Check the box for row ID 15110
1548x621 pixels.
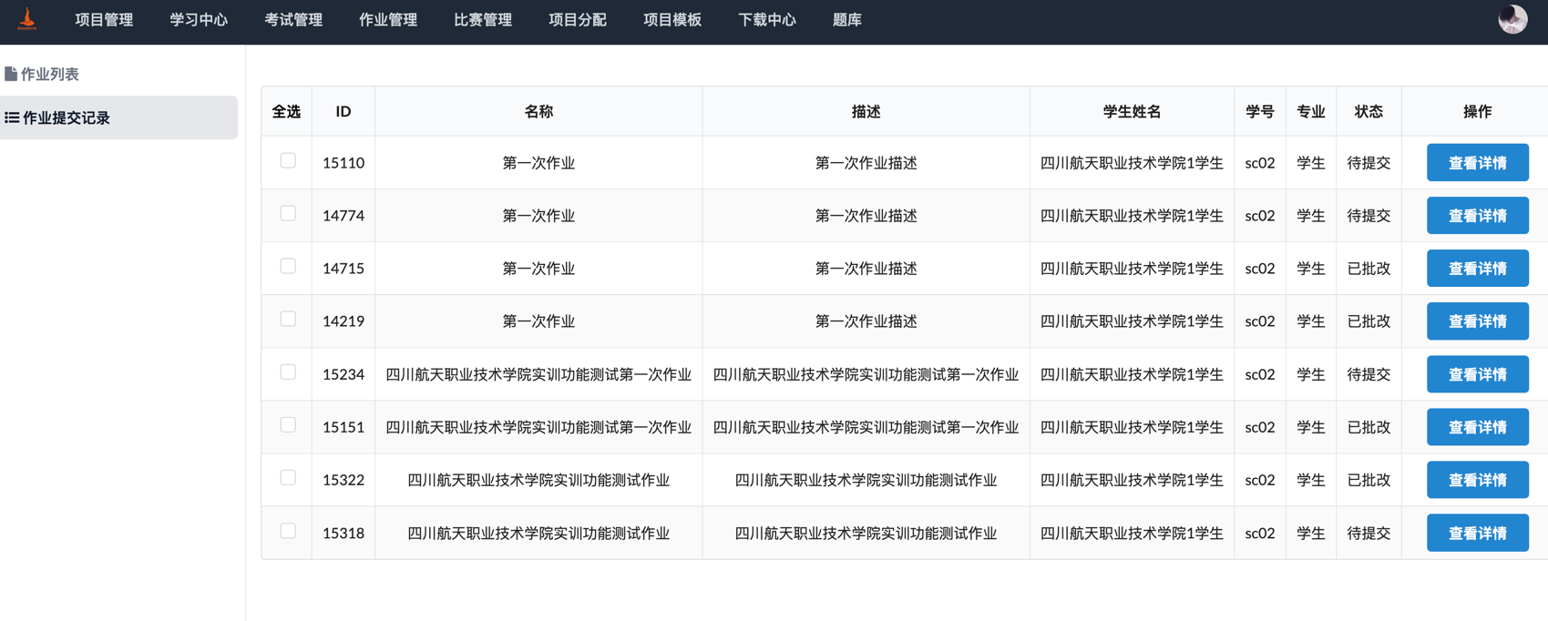[x=288, y=160]
